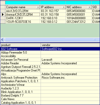
Task: Click the row selector for DARK-123KY
Action: 3,18
